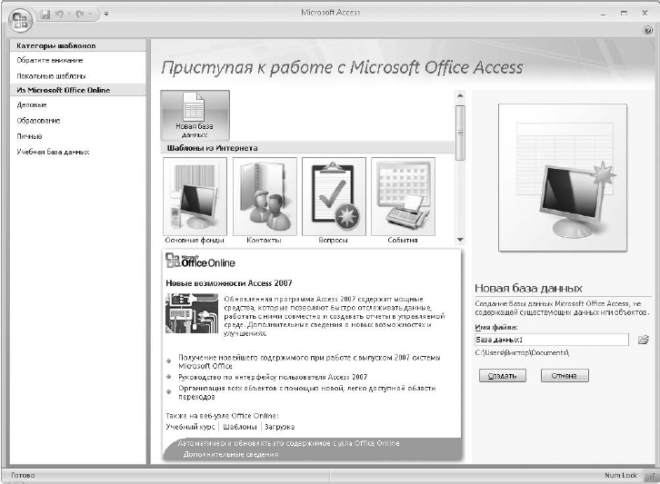Click the Redo icon in quick access toolbar
The width and height of the screenshot is (660, 484).
pyautogui.click(x=80, y=15)
